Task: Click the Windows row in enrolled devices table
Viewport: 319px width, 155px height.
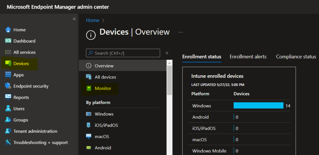Action: [239, 106]
